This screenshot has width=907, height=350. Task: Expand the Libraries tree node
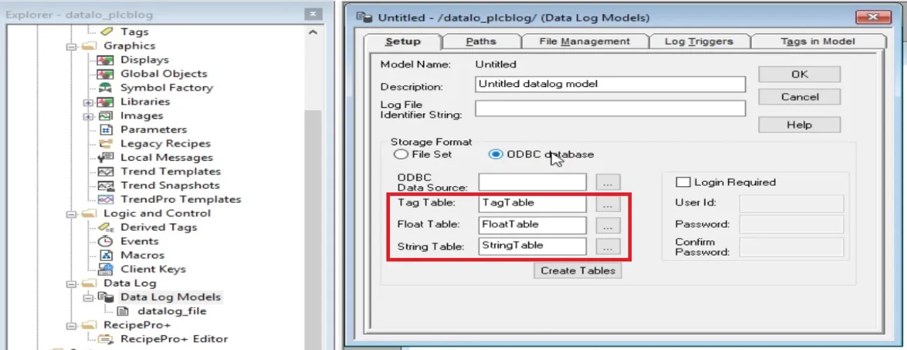(87, 102)
